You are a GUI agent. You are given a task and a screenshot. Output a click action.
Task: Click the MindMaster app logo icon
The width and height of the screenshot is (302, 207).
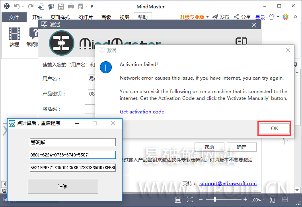click(x=7, y=6)
